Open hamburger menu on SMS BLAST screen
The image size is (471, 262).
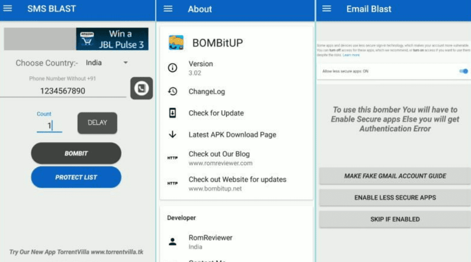point(7,8)
